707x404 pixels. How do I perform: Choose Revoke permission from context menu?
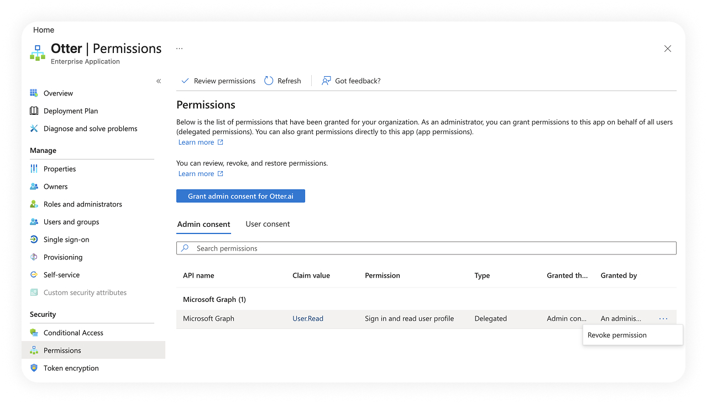pyautogui.click(x=617, y=335)
